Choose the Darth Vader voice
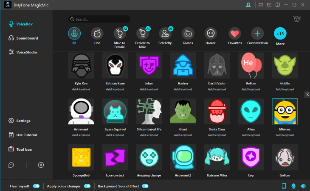Image resolution: width=310 pixels, height=191 pixels. [217, 65]
